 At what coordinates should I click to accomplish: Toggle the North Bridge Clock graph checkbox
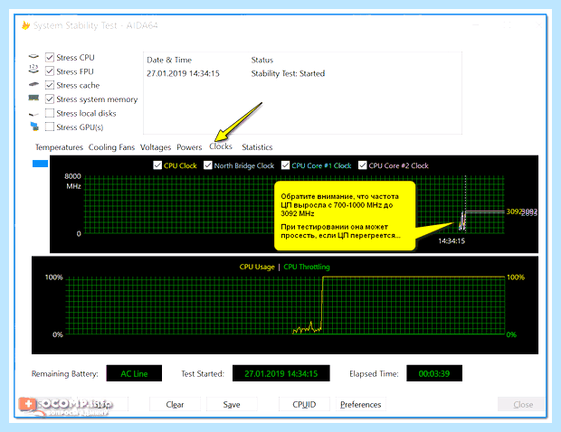coord(208,165)
